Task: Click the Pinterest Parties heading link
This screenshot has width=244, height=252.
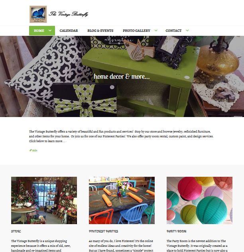Action: click(x=104, y=231)
